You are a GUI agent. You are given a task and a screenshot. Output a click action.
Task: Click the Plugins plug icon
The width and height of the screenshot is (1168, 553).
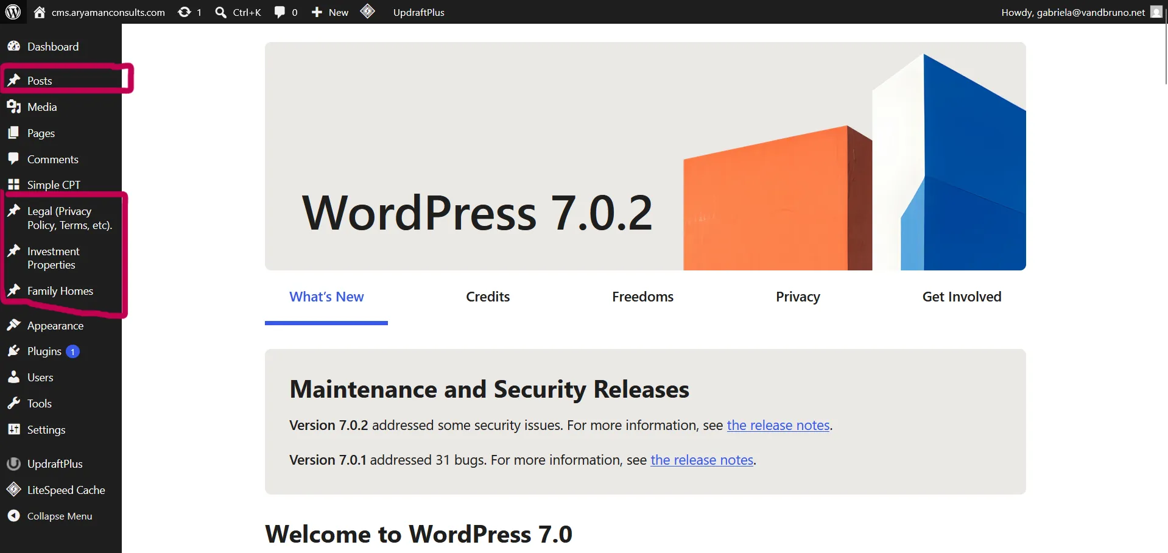(13, 351)
